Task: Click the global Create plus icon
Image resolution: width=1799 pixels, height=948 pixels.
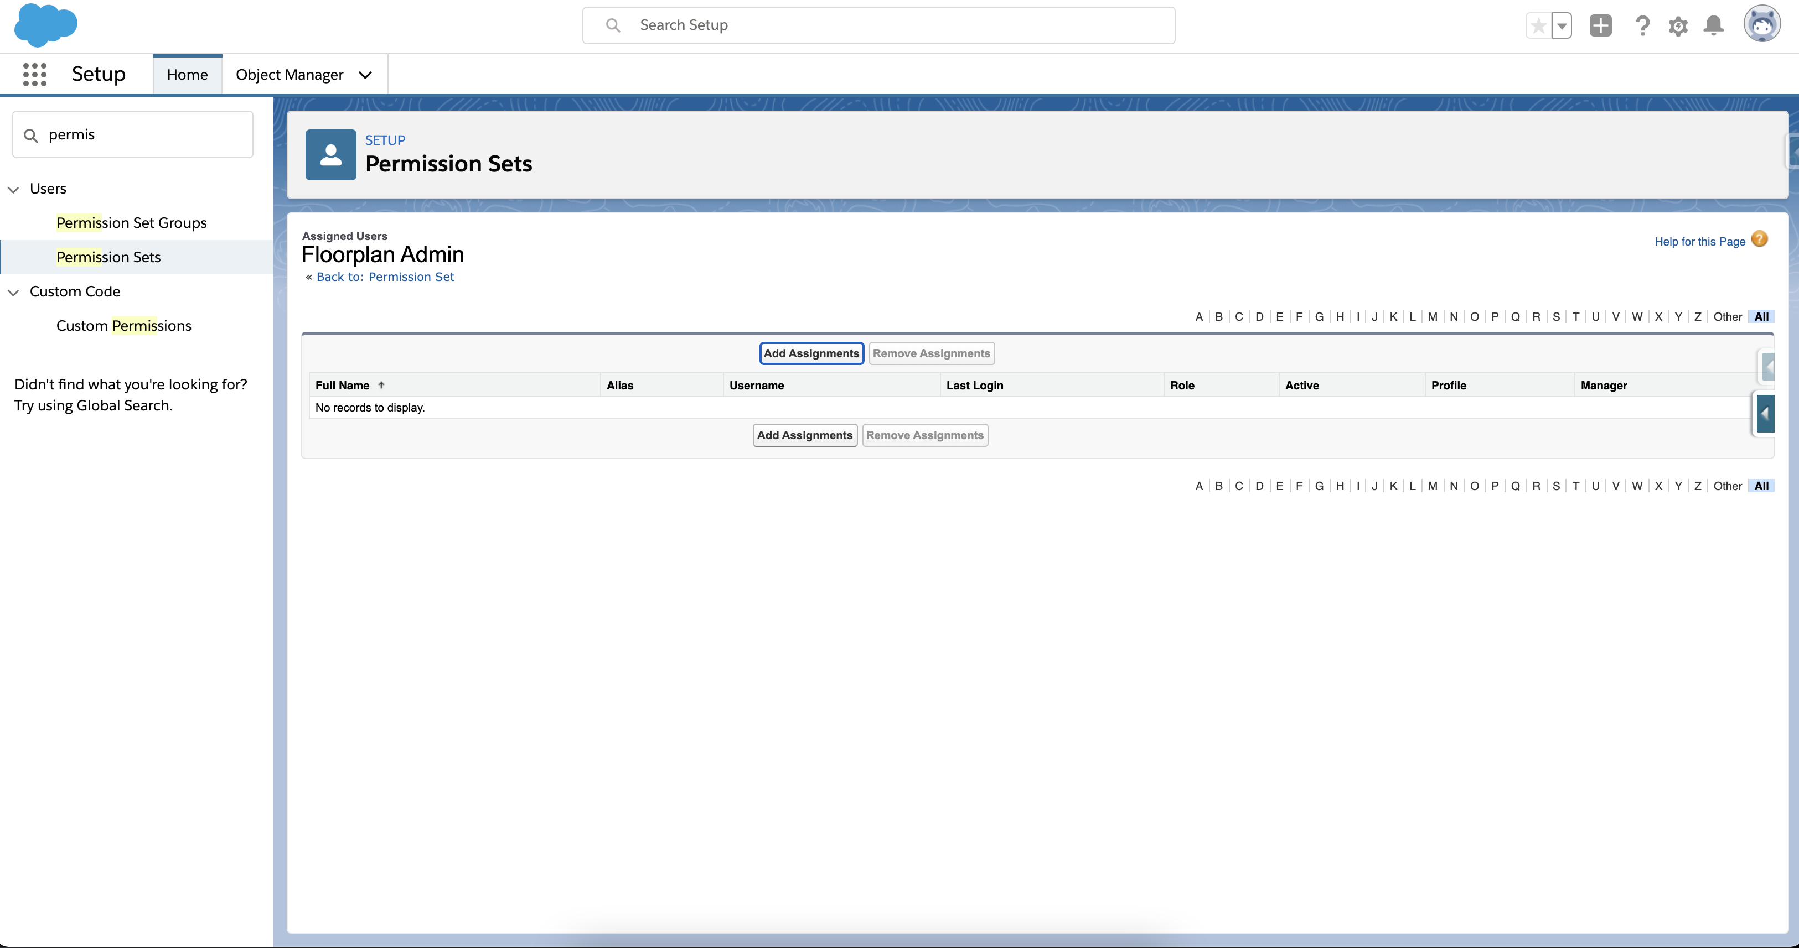Action: click(1601, 25)
